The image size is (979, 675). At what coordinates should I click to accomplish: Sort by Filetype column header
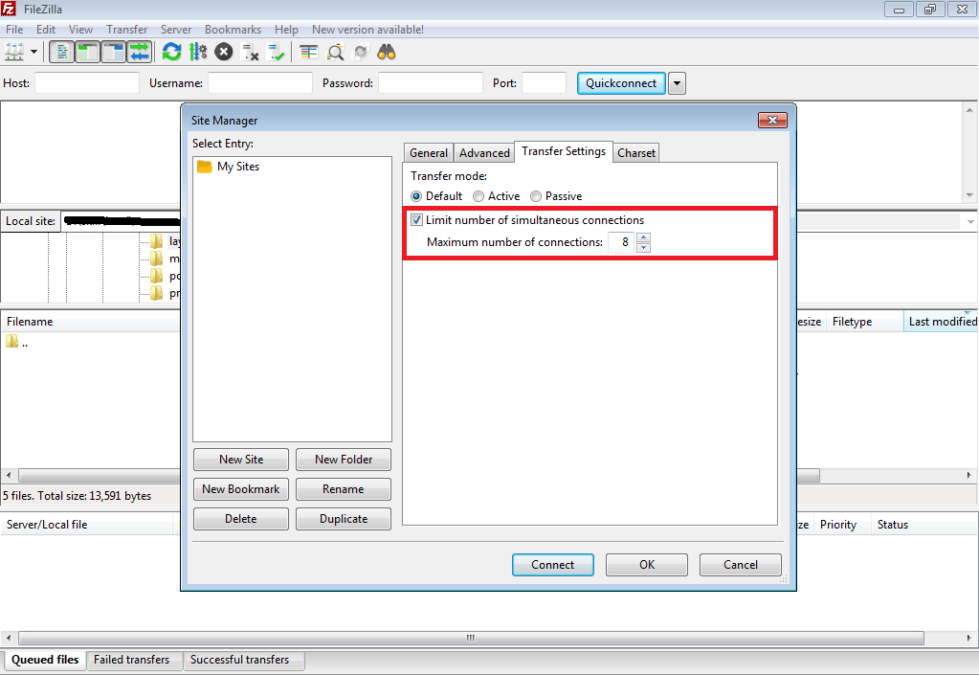point(864,322)
